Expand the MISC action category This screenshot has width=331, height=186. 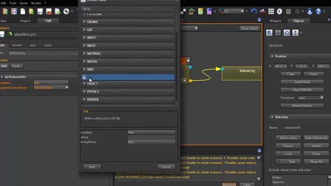coord(128,69)
